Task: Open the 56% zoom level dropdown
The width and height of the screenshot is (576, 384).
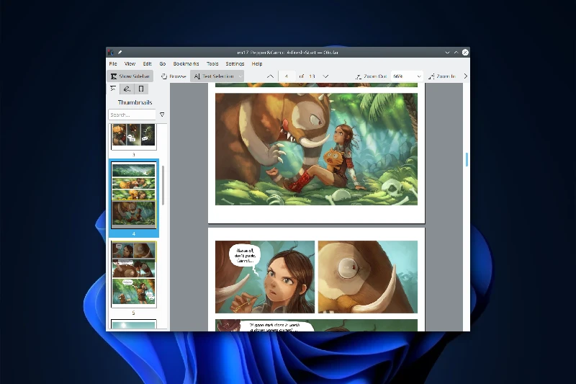Action: pyautogui.click(x=408, y=76)
